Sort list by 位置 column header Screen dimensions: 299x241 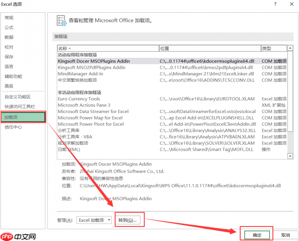coord(210,48)
